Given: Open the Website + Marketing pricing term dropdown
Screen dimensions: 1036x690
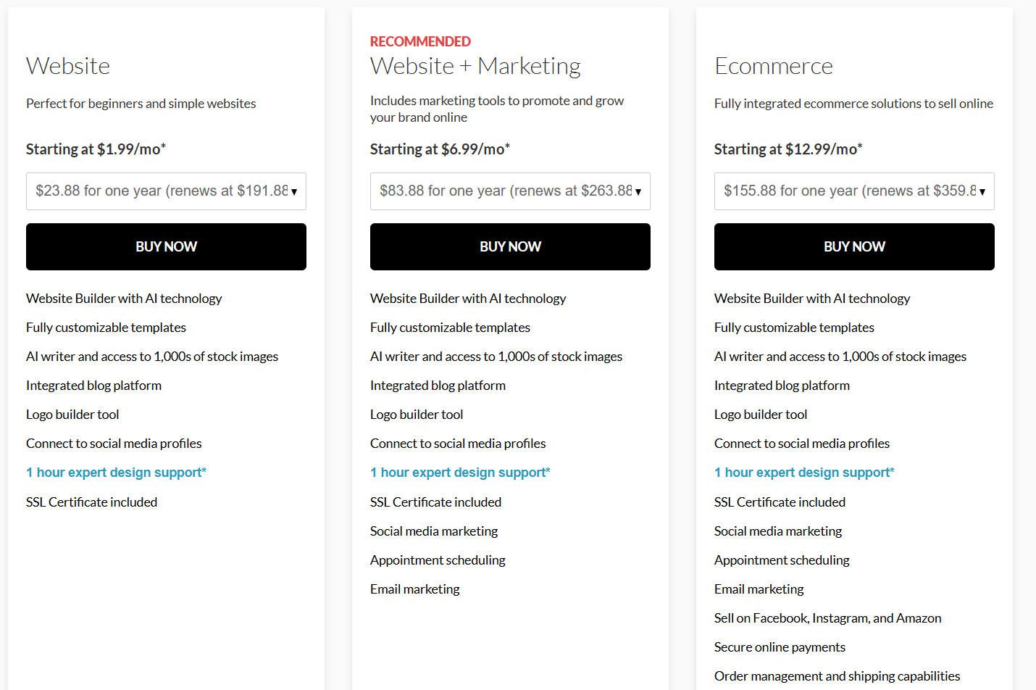Looking at the screenshot, I should 510,191.
